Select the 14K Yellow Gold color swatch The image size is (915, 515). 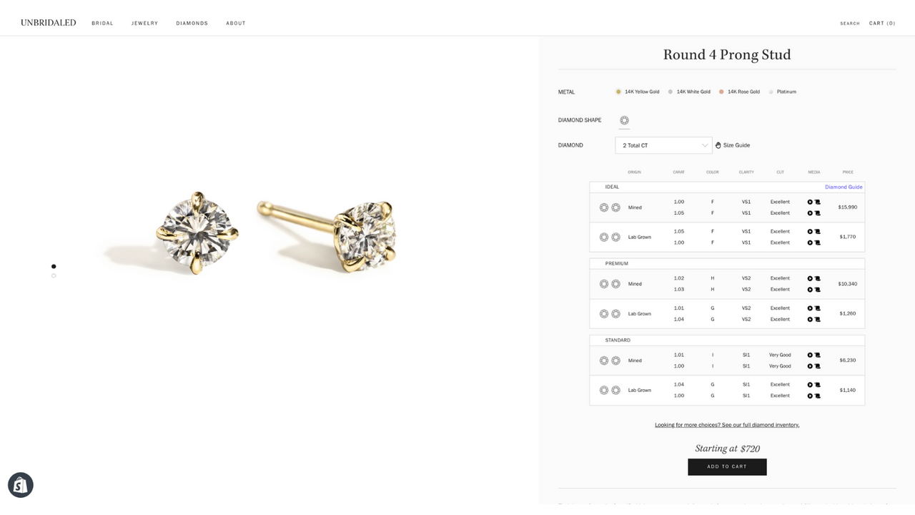[618, 92]
